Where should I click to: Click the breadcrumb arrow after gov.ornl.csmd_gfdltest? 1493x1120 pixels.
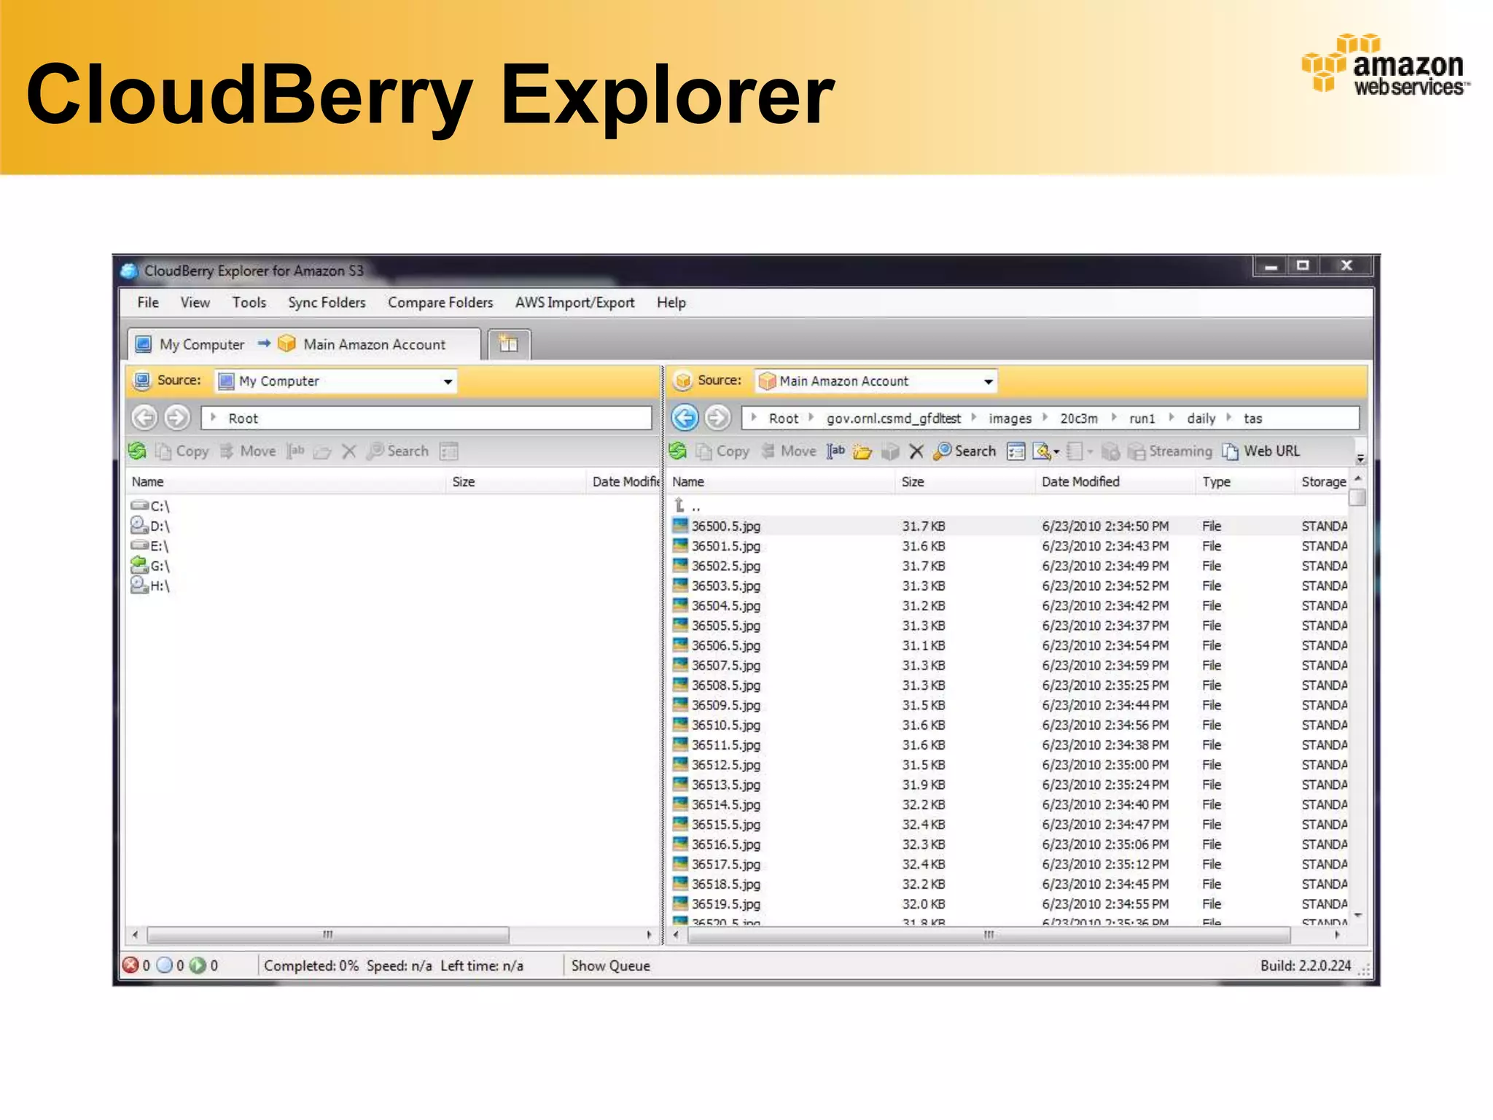pos(973,418)
